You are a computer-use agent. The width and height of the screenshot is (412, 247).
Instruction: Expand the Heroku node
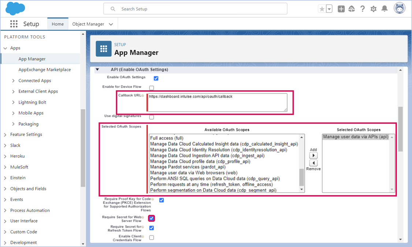click(x=5, y=156)
